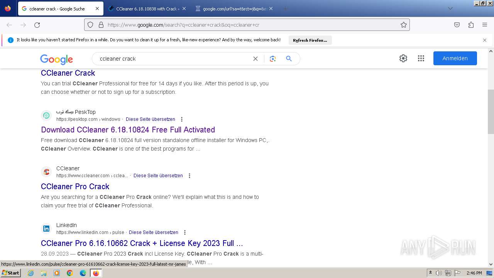Screen dimensions: 494x278
Task: Click the browser forward arrow
Action: 23,25
